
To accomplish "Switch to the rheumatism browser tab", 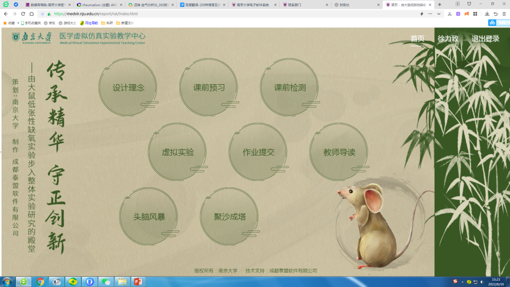I will (x=97, y=4).
